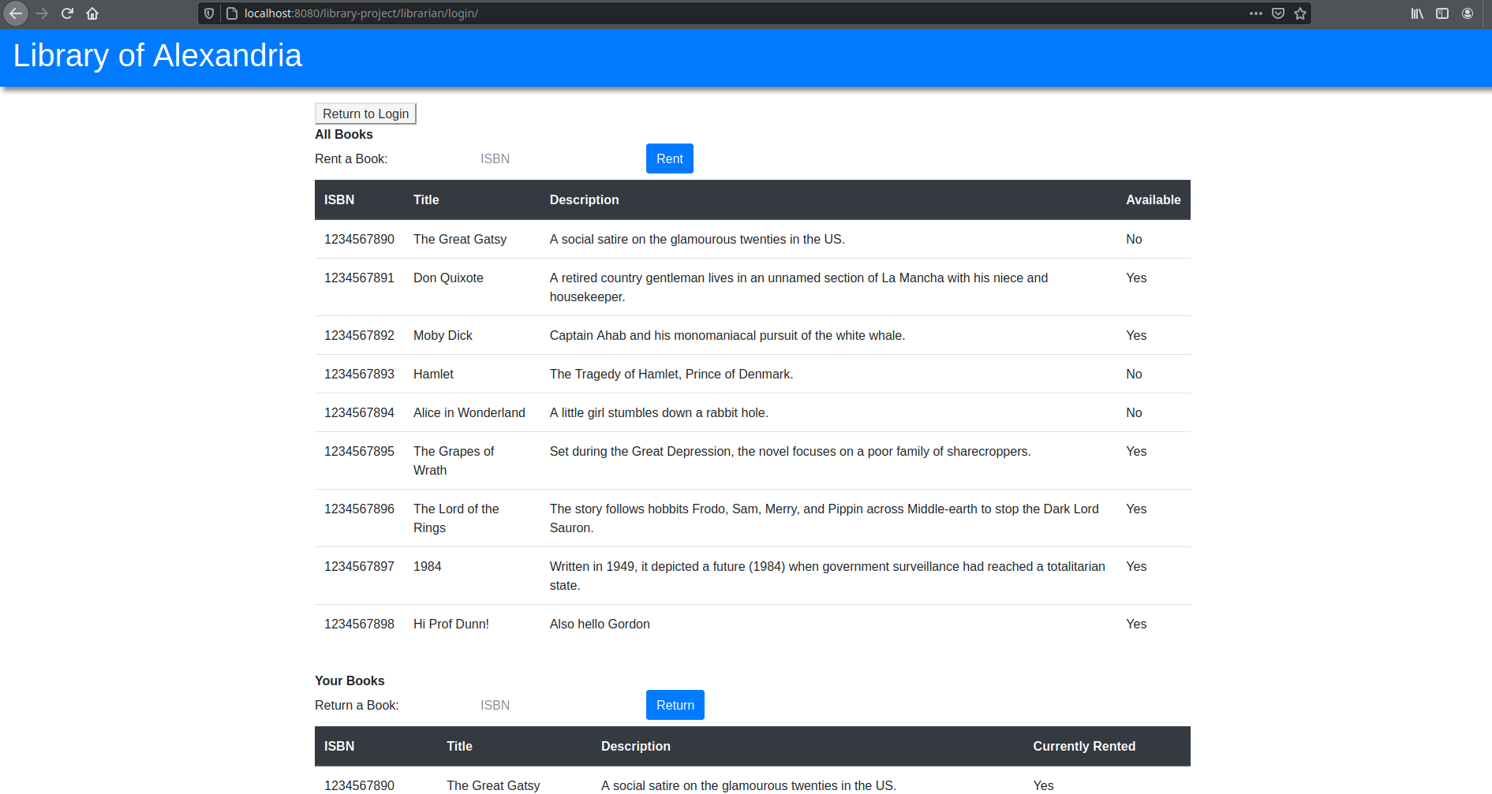Click ISBN 1234567890 in Your Books table

click(359, 786)
